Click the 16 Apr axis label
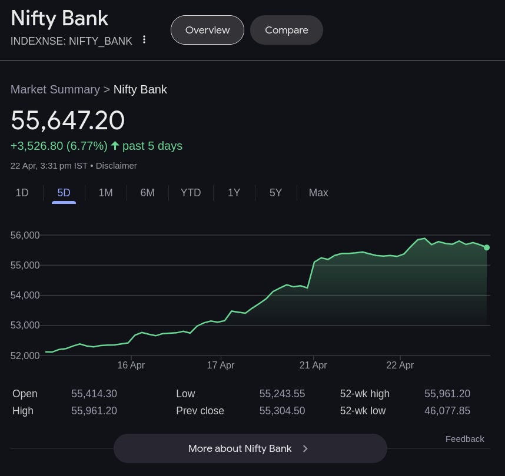505x476 pixels. [x=131, y=365]
